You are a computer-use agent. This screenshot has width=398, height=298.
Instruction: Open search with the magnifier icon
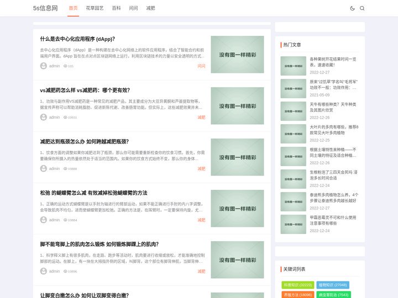362,8
